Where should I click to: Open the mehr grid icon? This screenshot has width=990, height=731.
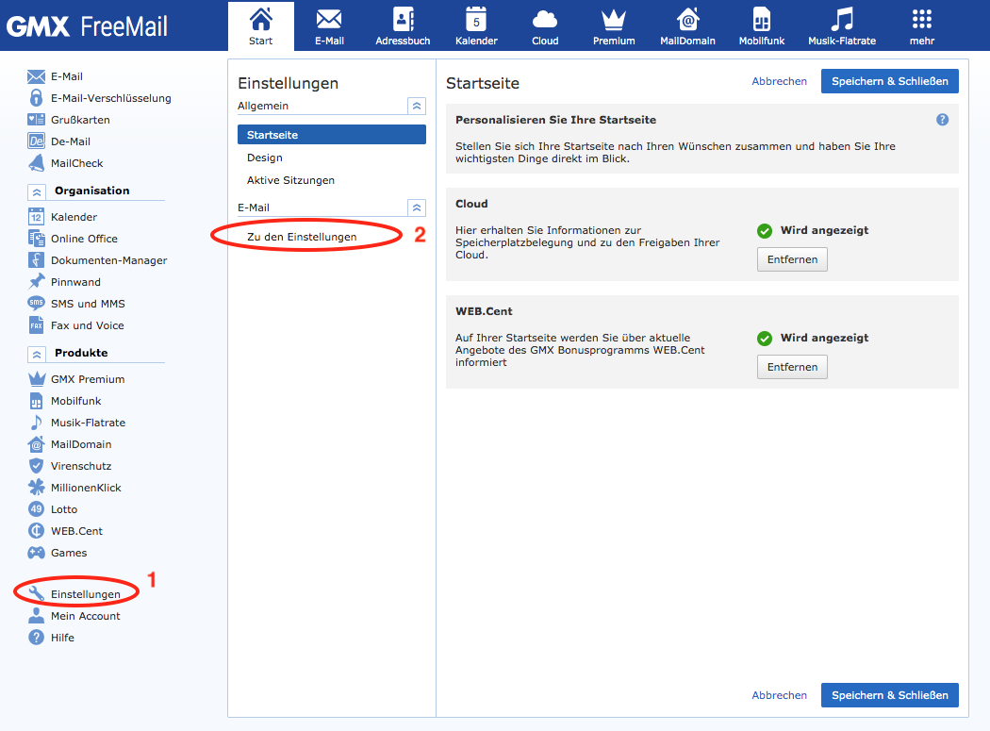click(922, 21)
